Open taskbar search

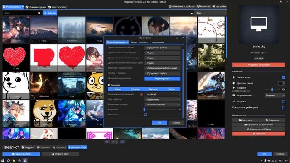(x=8, y=161)
